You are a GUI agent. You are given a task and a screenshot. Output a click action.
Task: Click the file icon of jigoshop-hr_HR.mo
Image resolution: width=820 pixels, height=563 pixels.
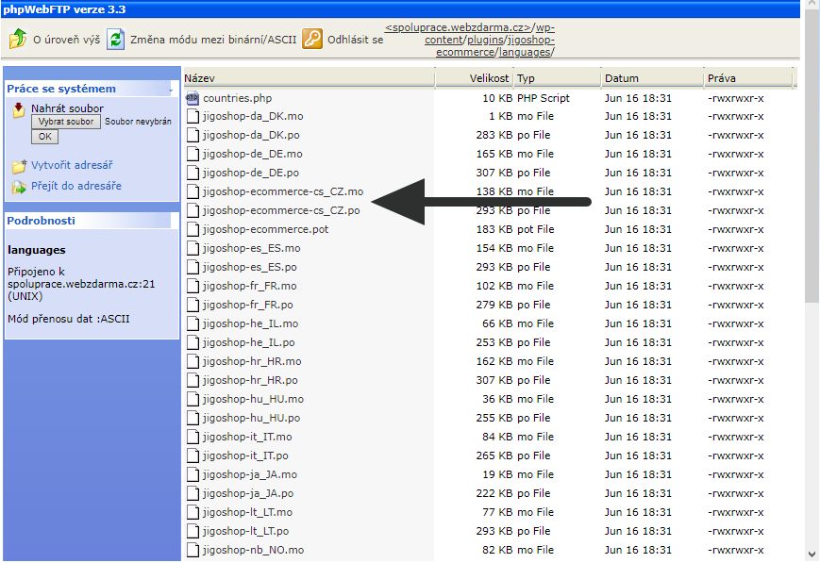tap(193, 361)
